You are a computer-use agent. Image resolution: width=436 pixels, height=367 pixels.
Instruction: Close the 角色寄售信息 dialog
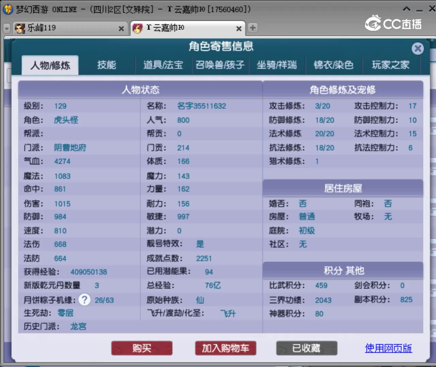(418, 49)
